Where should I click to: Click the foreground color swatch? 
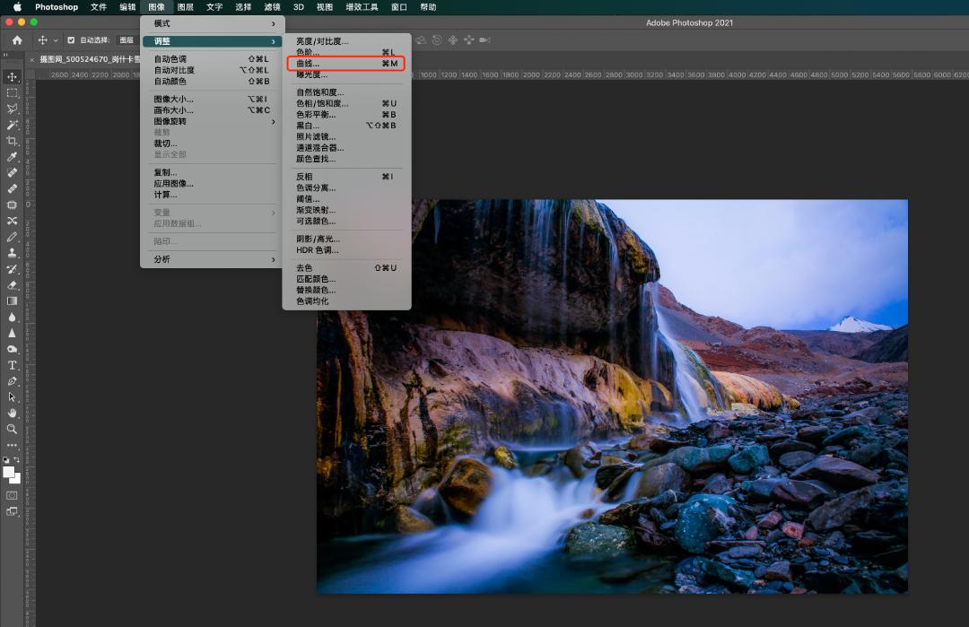(x=9, y=472)
